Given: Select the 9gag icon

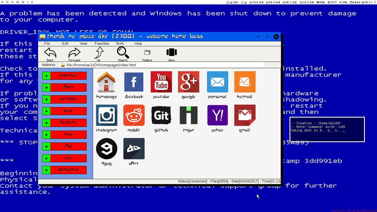Looking at the screenshot, I should (x=107, y=149).
